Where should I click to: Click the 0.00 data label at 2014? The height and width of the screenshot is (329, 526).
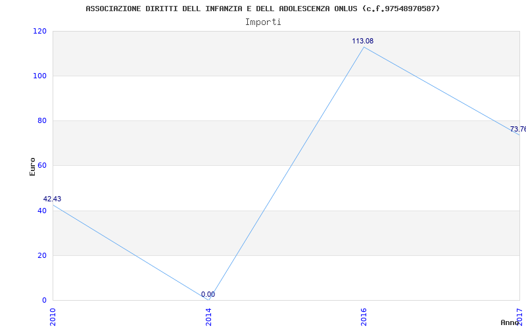click(208, 294)
